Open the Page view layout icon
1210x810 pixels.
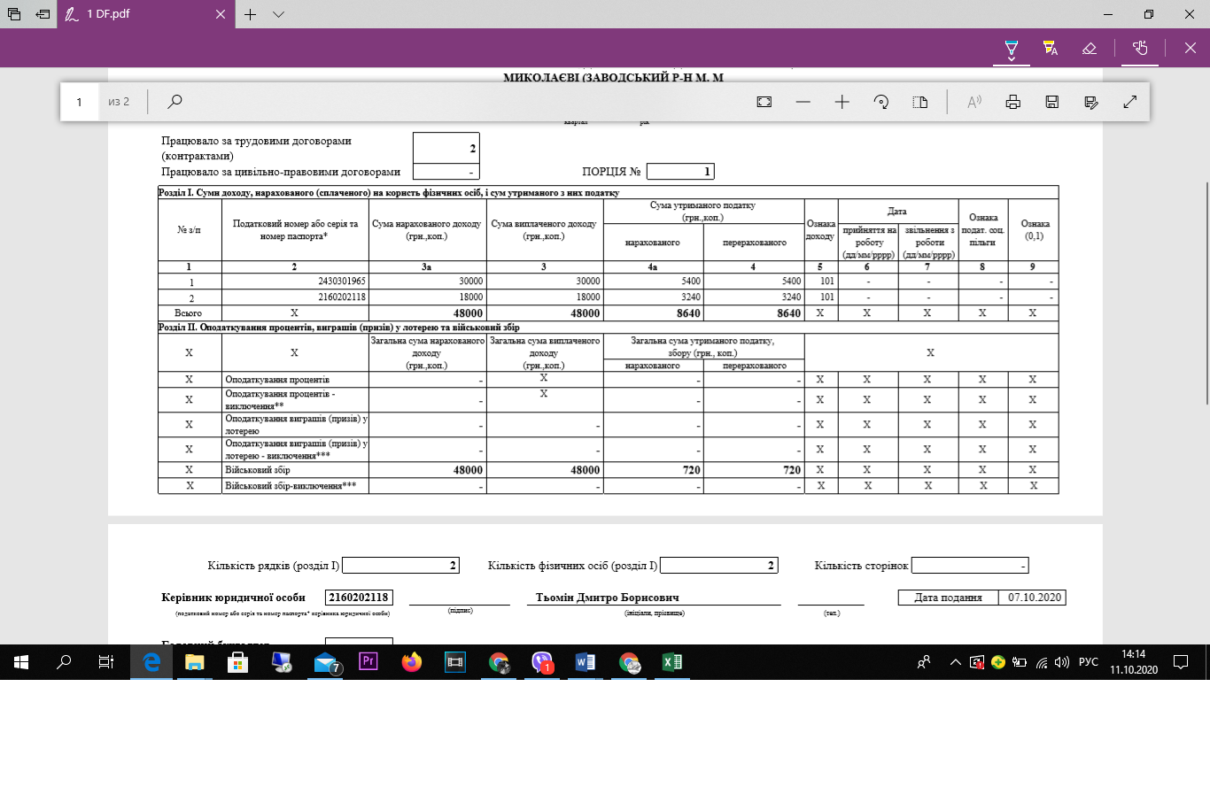click(920, 102)
